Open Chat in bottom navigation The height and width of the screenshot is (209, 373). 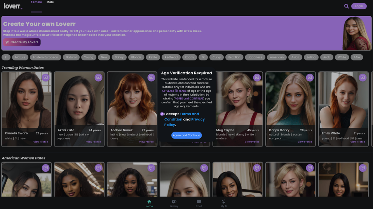coord(199,204)
